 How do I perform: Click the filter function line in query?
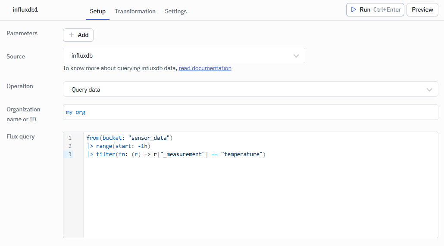pos(176,154)
